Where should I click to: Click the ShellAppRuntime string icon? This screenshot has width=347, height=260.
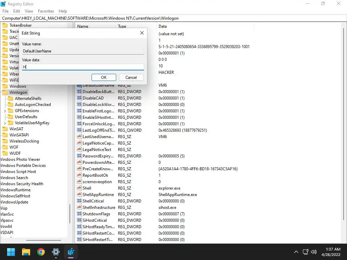(x=79, y=194)
